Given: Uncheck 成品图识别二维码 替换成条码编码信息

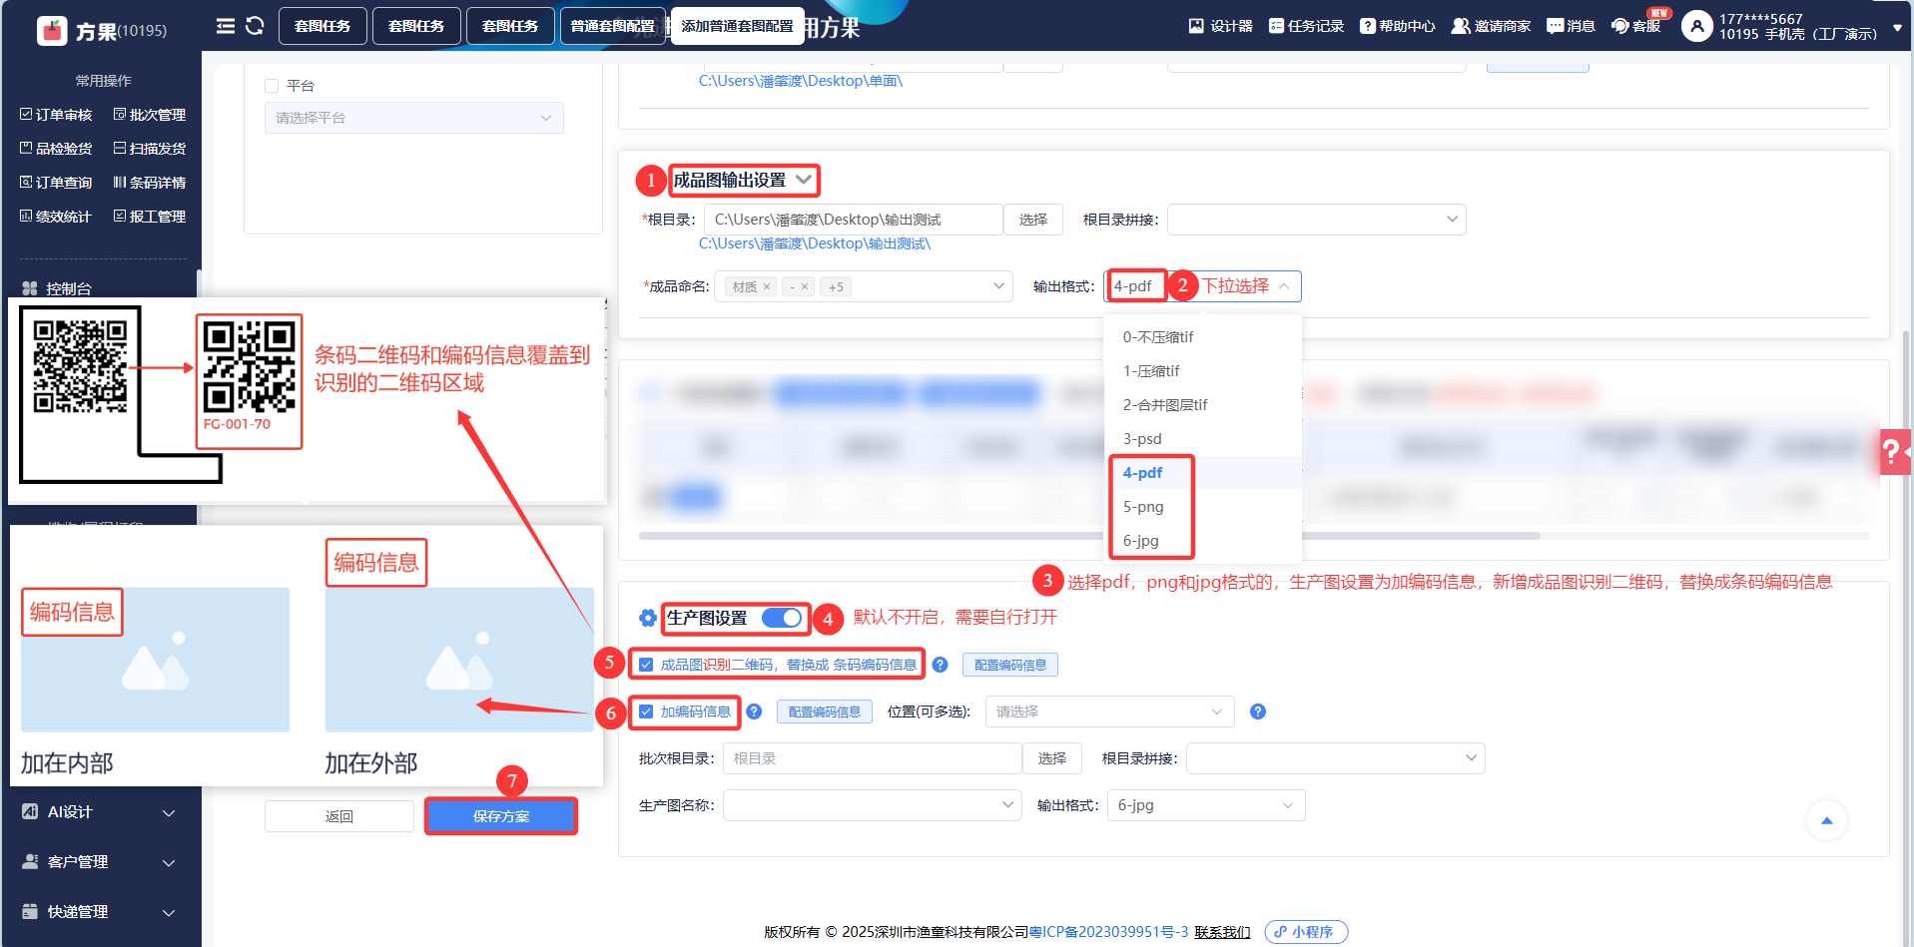Looking at the screenshot, I should click(646, 665).
